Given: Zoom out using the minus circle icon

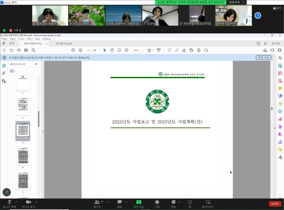Looking at the screenshot, I should pyautogui.click(x=119, y=50).
